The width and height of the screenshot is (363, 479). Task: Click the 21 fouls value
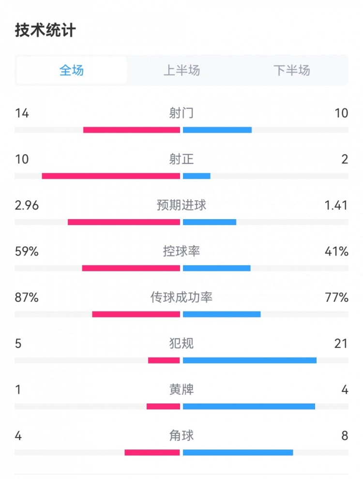[341, 344]
